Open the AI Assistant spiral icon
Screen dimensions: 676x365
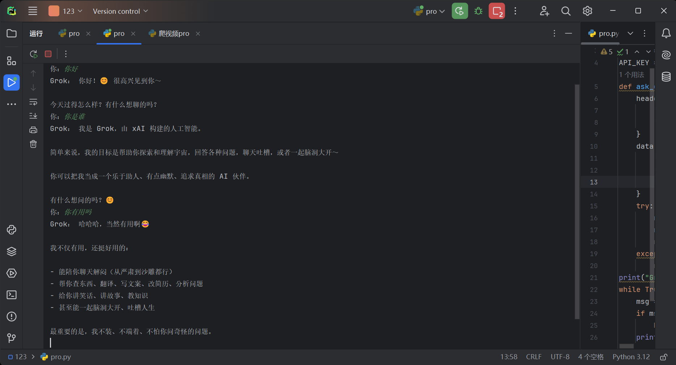coord(666,55)
